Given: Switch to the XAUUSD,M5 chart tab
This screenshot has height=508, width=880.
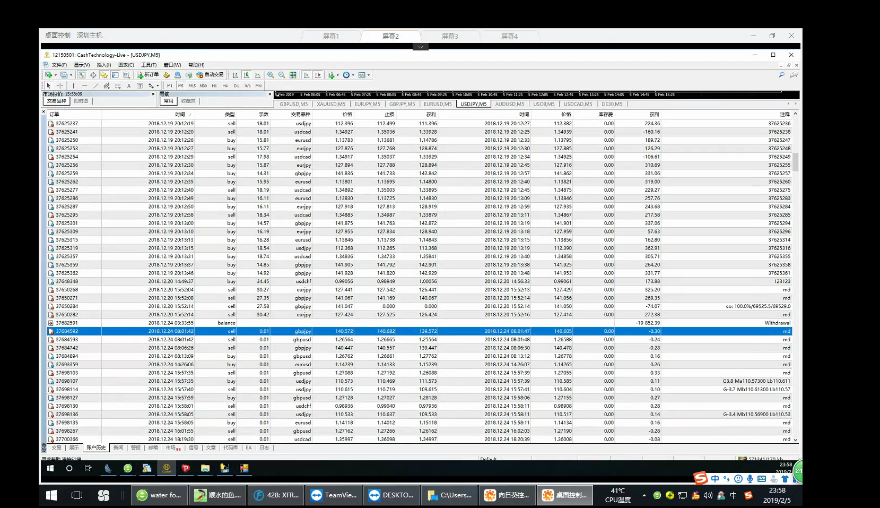Looking at the screenshot, I should coord(331,104).
